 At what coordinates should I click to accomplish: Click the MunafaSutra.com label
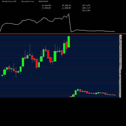pyautogui.click(x=28, y=2)
